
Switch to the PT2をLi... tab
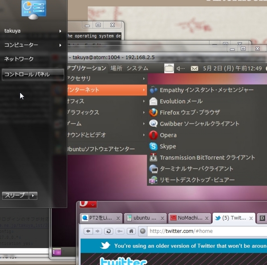tap(101, 218)
